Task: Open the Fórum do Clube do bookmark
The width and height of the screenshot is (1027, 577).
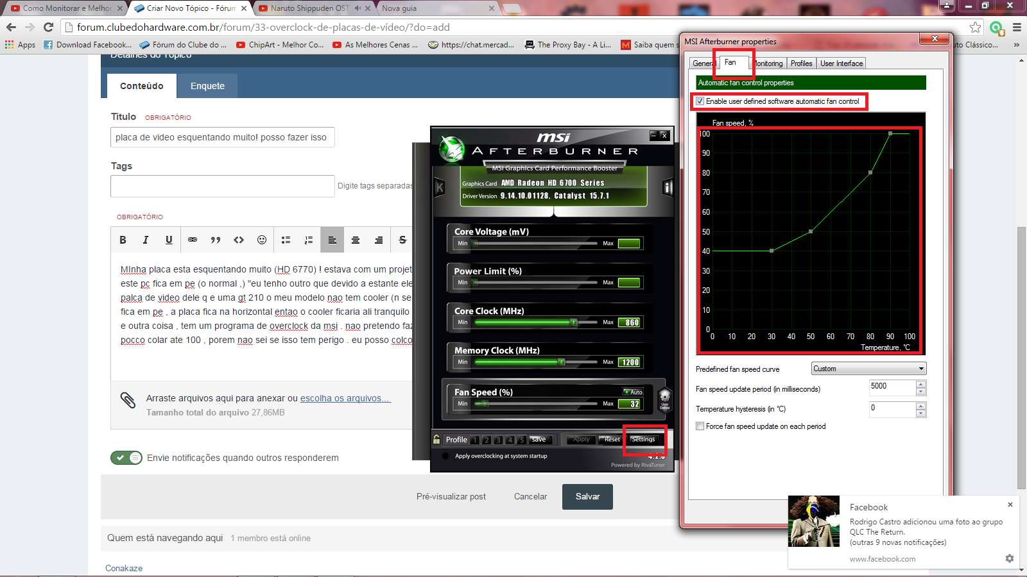Action: 183,45
